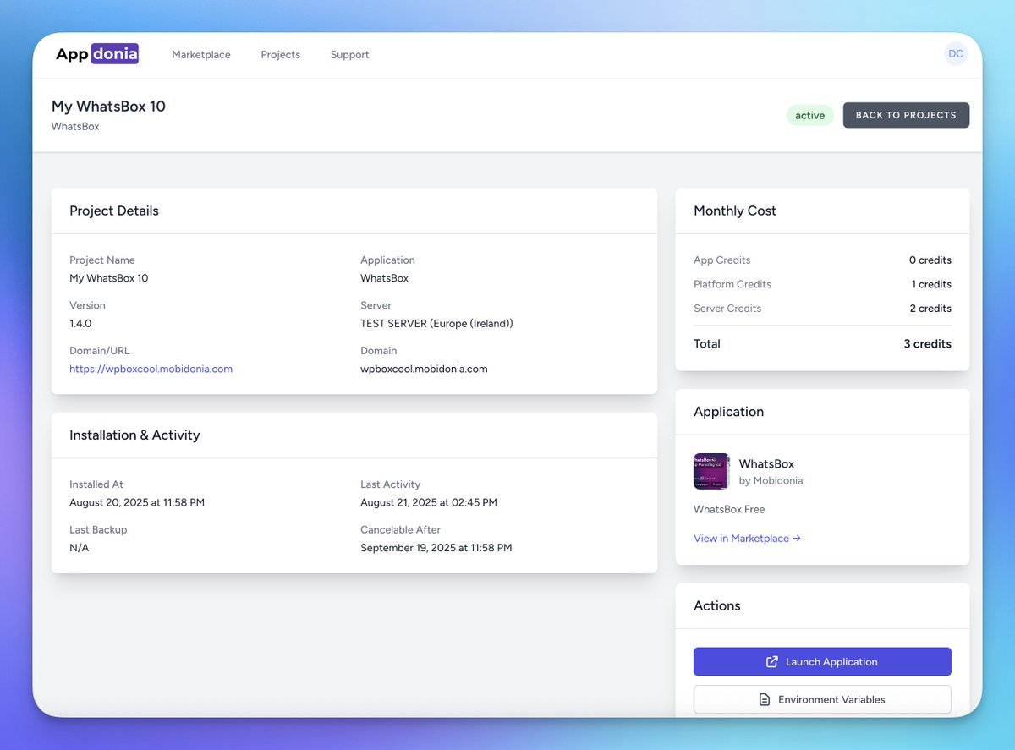Select the My WhatsBox 10 page title

tap(108, 107)
